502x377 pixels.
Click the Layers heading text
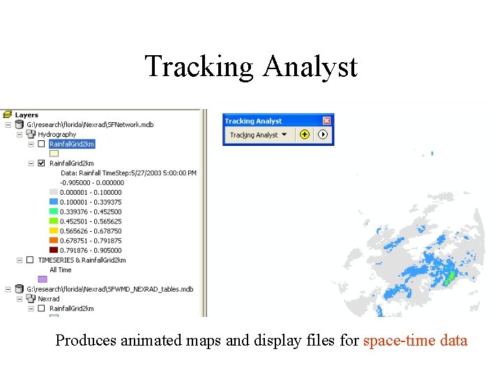point(26,114)
